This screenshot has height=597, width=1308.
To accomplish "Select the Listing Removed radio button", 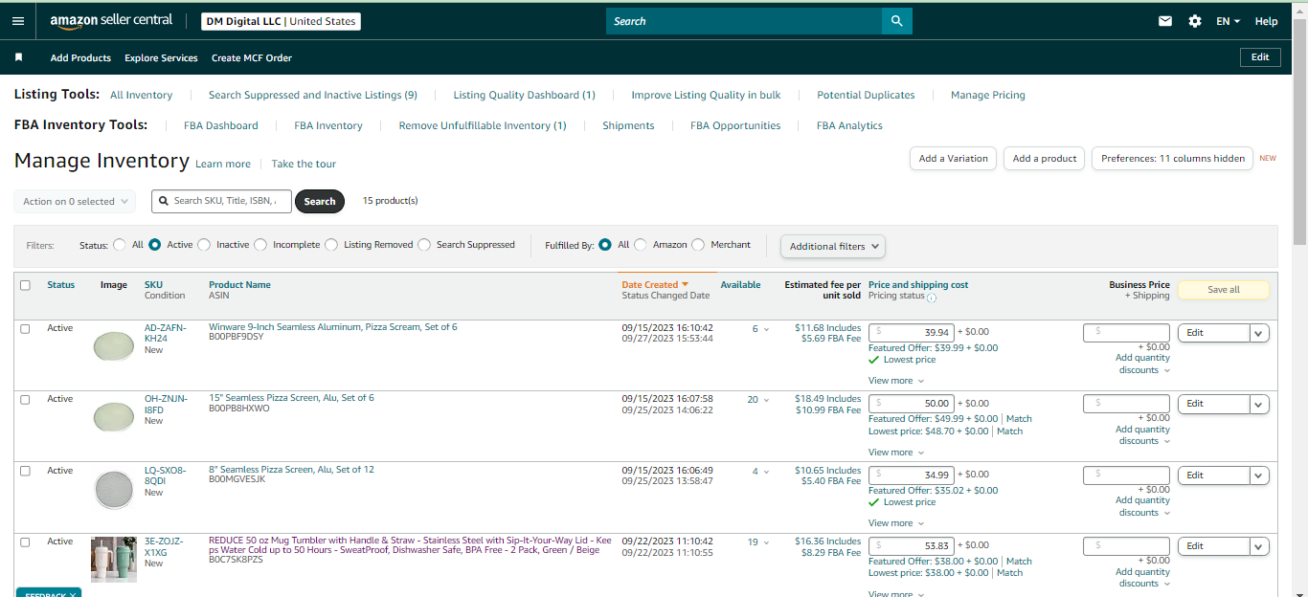I will pyautogui.click(x=331, y=245).
